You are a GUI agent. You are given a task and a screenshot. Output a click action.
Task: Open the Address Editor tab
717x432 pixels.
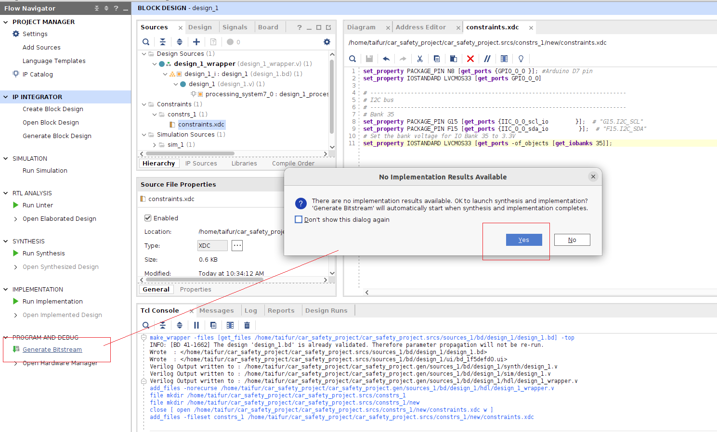421,27
